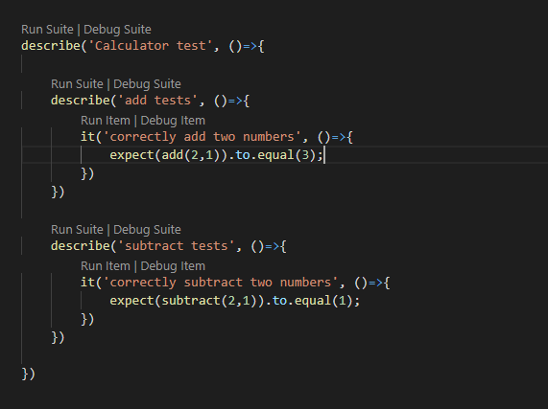The height and width of the screenshot is (409, 548).
Task: Run Suite above 'subtract tests' describe
Action: coord(77,230)
